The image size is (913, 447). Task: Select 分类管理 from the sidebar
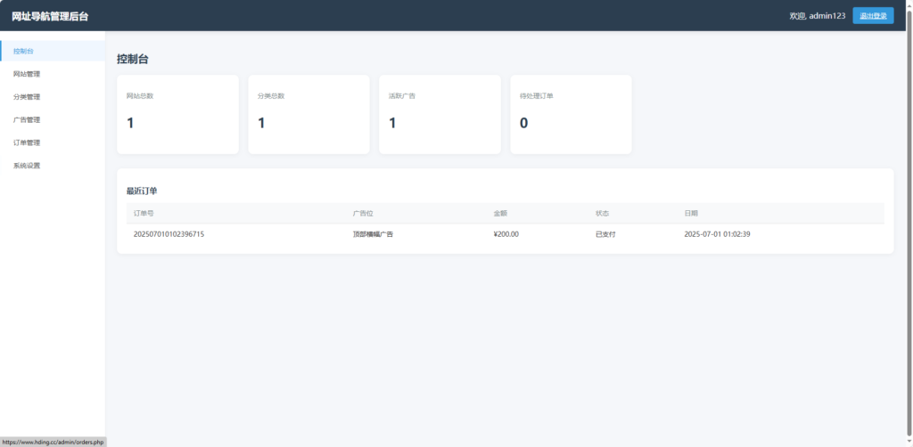pyautogui.click(x=27, y=97)
